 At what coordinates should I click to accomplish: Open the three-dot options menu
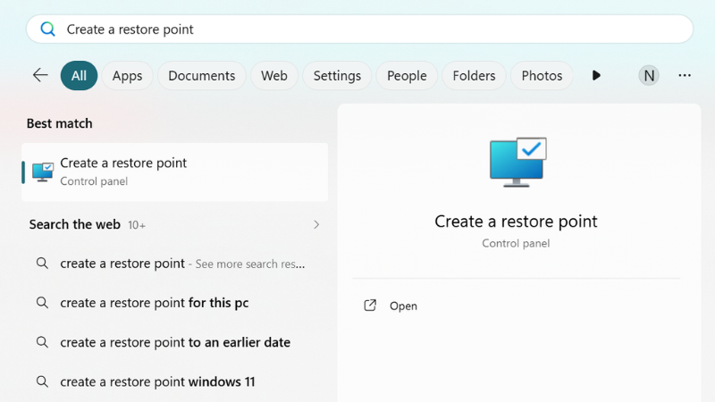685,75
